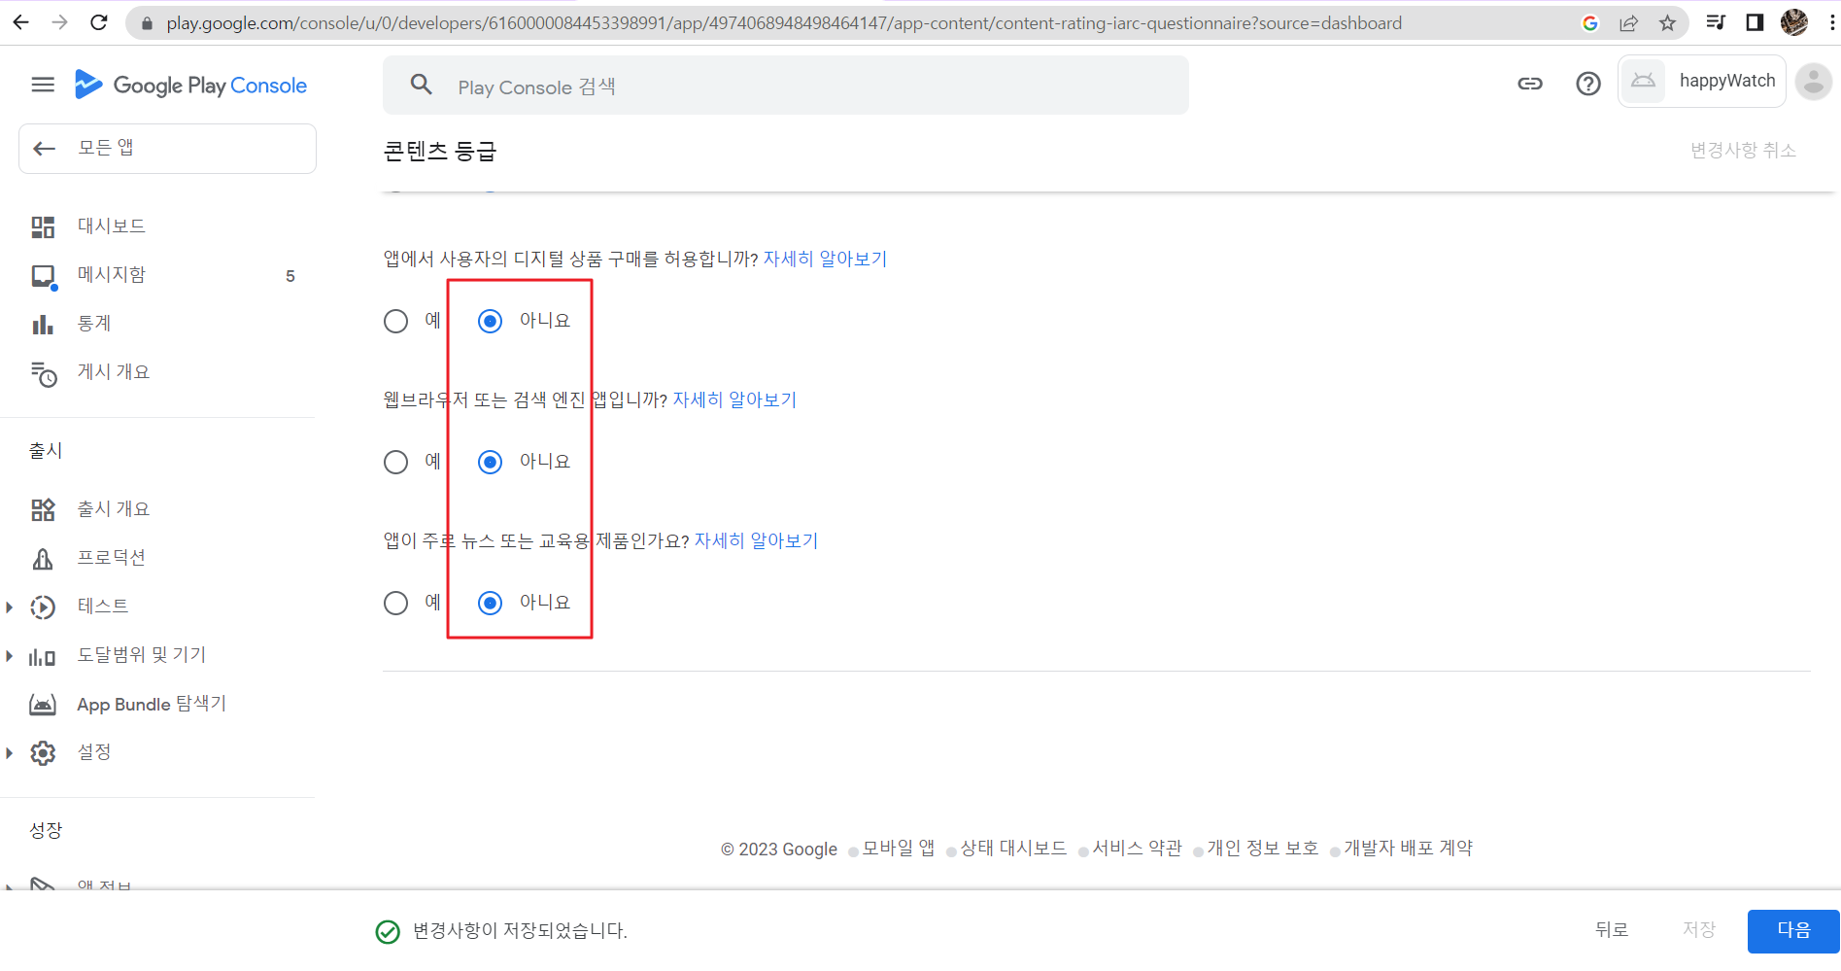
Task: Select 예 for digital goods purchase question
Action: pyautogui.click(x=395, y=321)
